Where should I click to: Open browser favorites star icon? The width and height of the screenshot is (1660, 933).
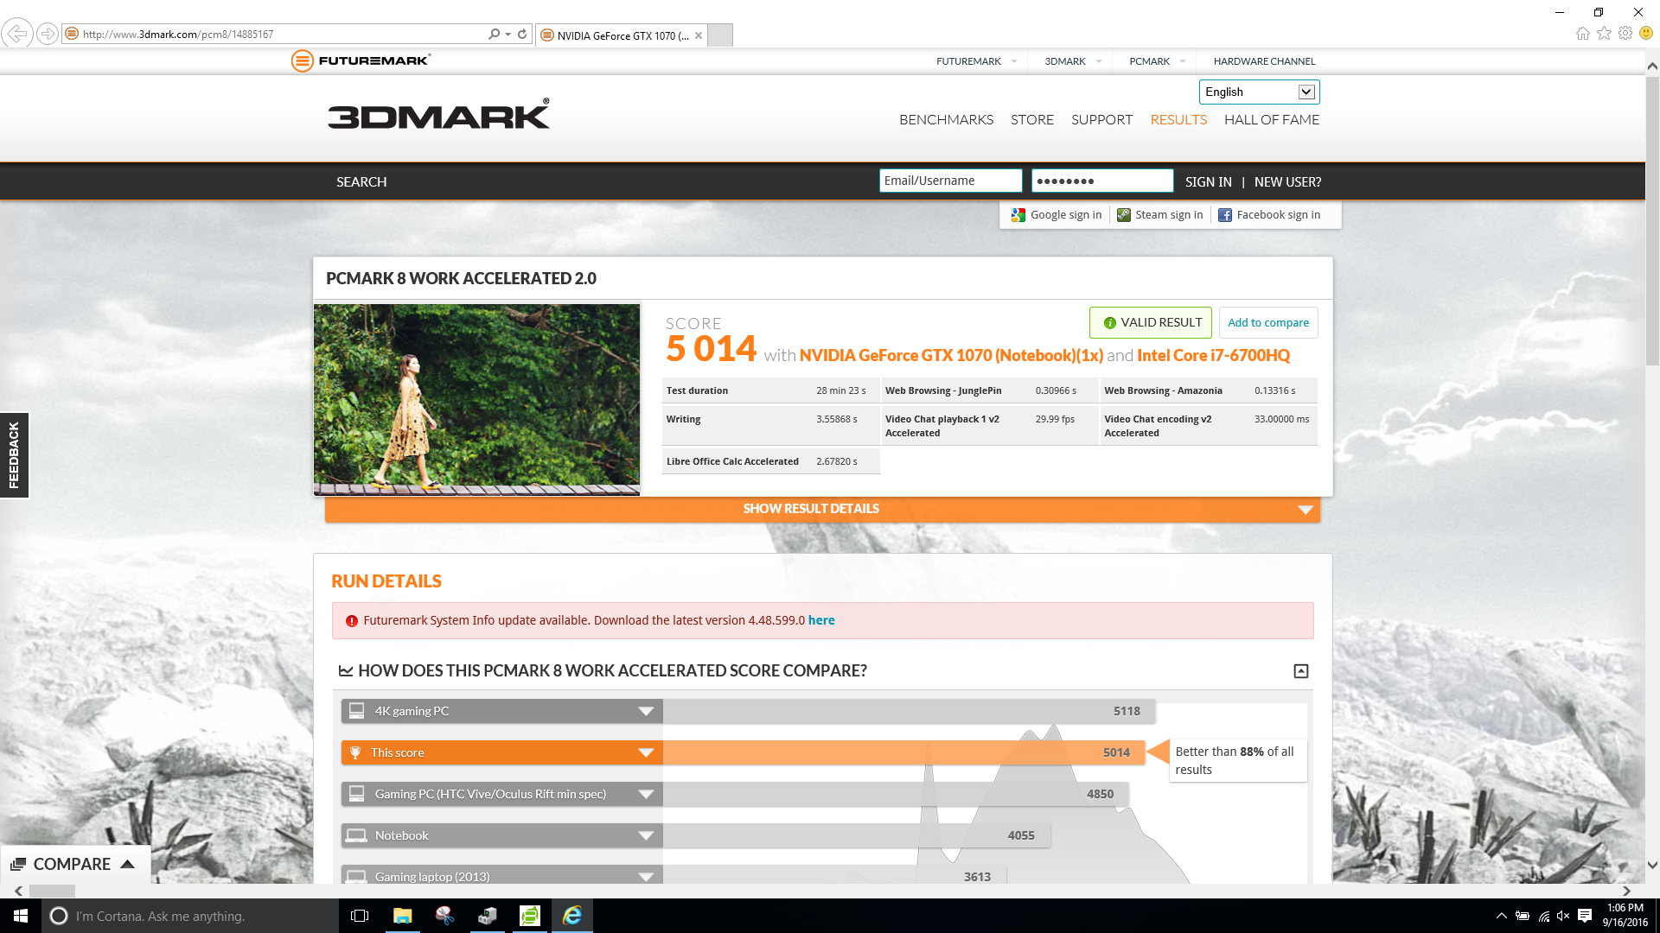tap(1604, 34)
